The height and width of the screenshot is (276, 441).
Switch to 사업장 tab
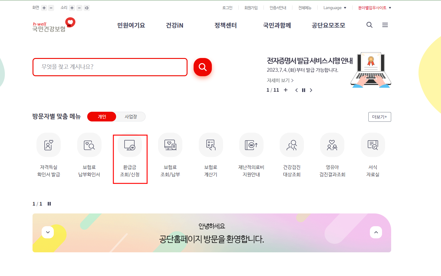(131, 117)
